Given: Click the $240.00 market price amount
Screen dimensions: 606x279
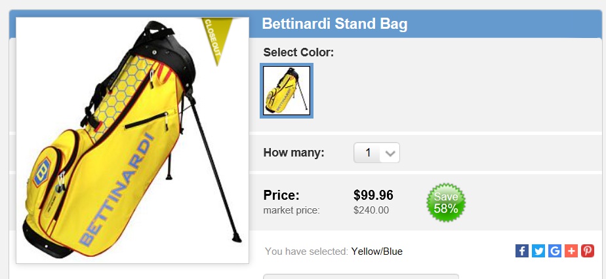Looking at the screenshot, I should (371, 210).
